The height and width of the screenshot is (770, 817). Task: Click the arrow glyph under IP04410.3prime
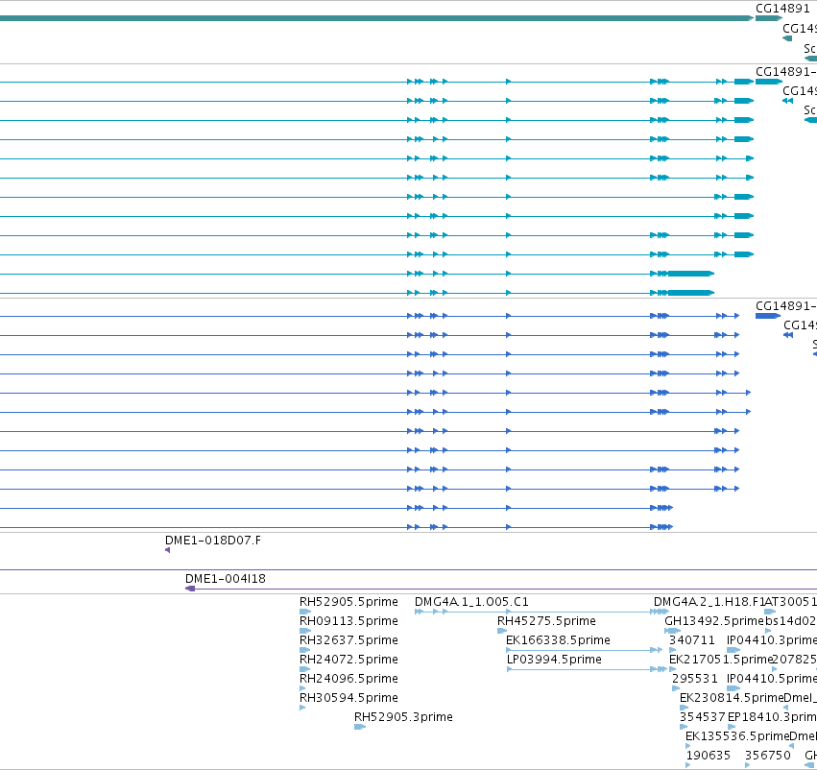733,650
